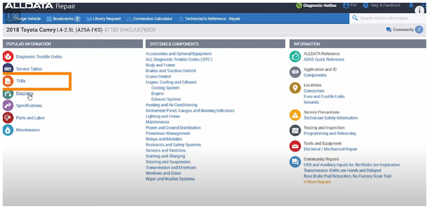Select Change Vehicle in the toolbar
This screenshot has width=429, height=209.
24,19
